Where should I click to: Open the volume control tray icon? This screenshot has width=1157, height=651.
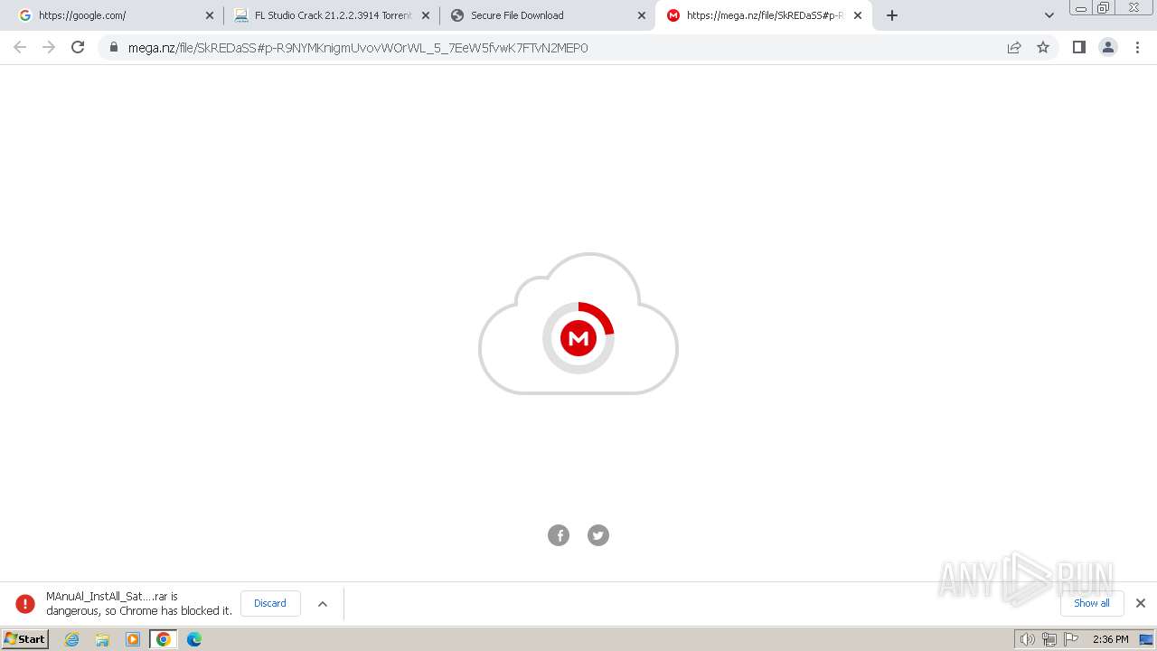1027,639
